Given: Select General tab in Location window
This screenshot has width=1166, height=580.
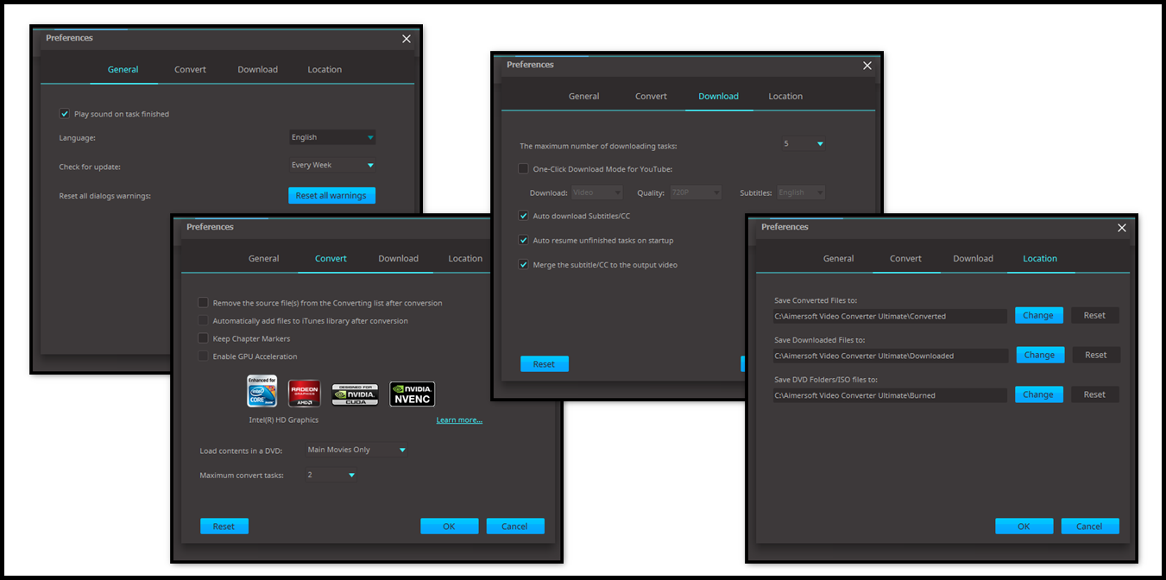Looking at the screenshot, I should pyautogui.click(x=839, y=259).
